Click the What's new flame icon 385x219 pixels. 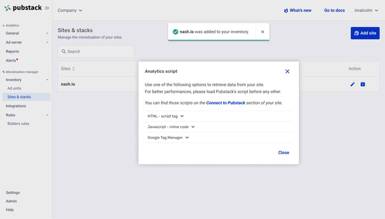tap(286, 10)
